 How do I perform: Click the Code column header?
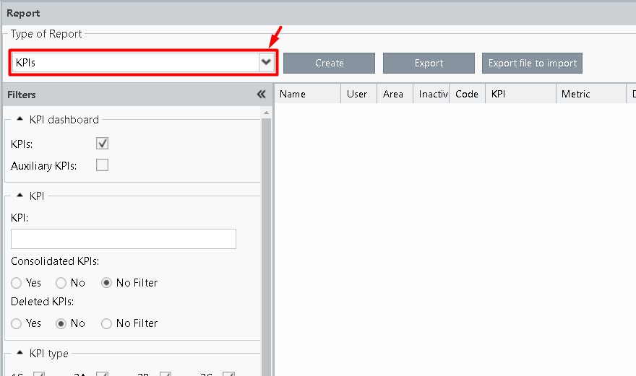pos(467,94)
